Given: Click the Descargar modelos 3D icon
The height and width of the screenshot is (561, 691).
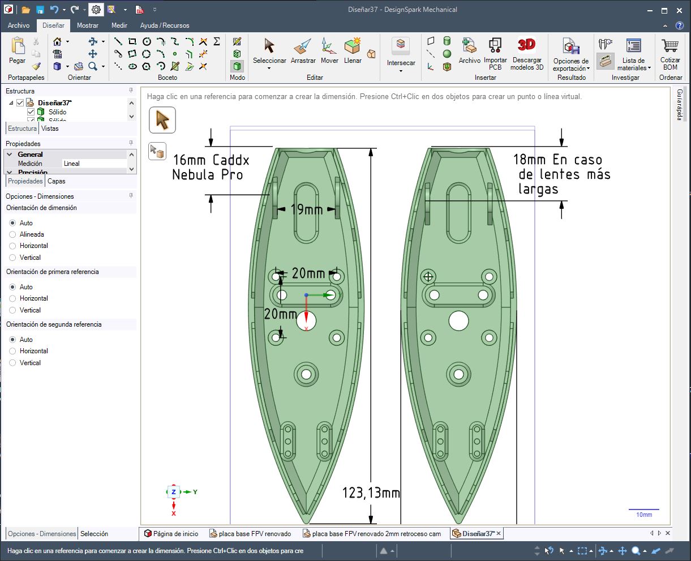Looking at the screenshot, I should coord(526,45).
